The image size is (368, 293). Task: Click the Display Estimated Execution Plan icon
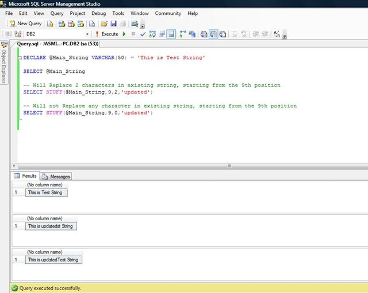152,34
